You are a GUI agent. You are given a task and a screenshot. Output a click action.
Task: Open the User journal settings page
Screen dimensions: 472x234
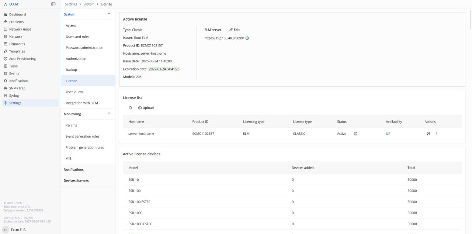pyautogui.click(x=75, y=92)
